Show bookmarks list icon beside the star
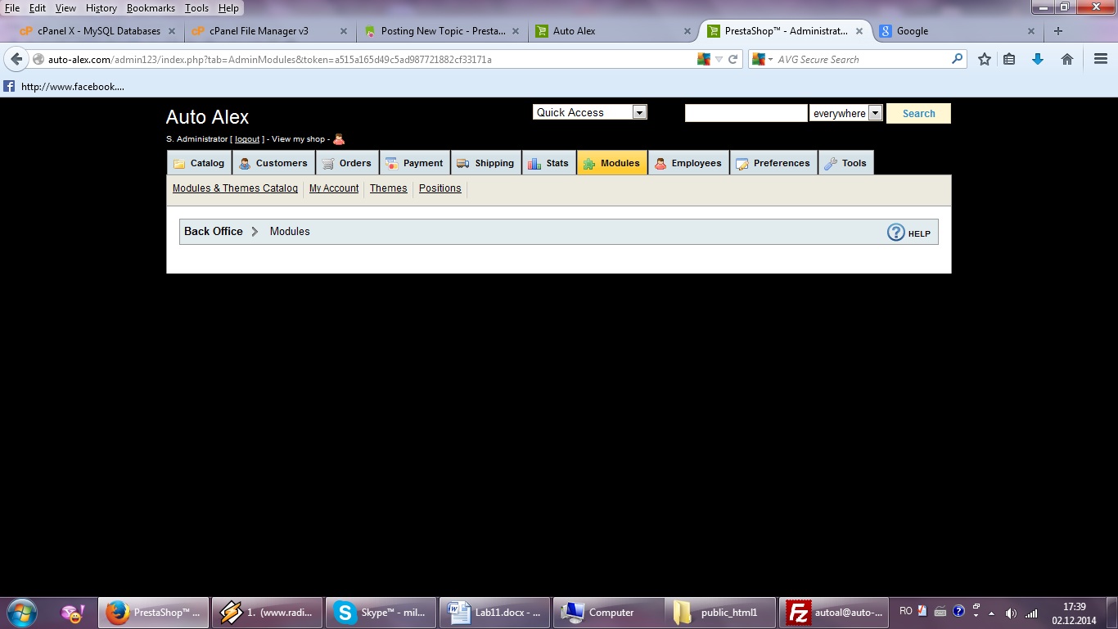The height and width of the screenshot is (629, 1118). pyautogui.click(x=1009, y=59)
